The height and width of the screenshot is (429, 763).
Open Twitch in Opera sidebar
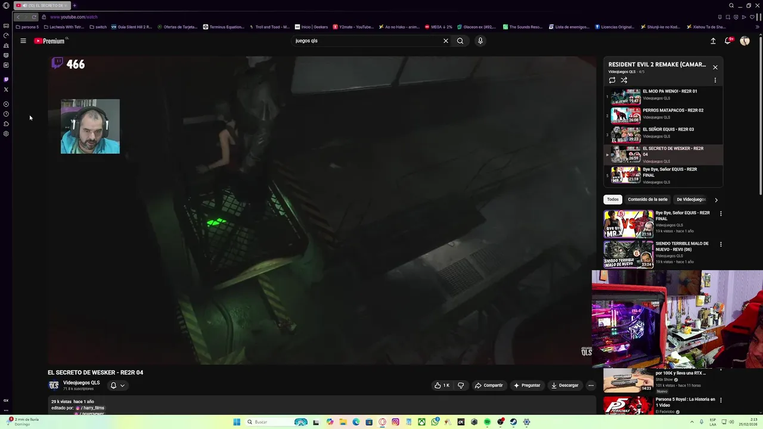click(6, 79)
